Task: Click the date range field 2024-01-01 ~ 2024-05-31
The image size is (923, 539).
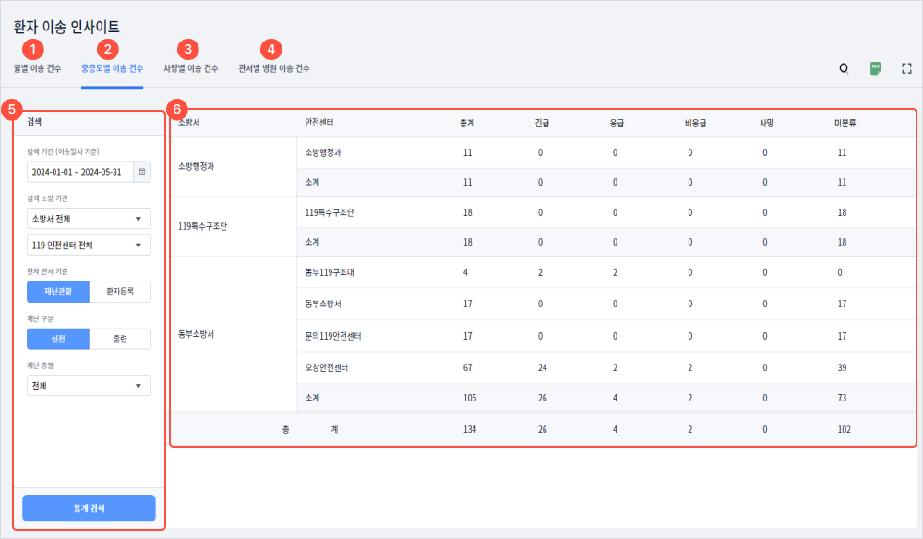Action: point(80,172)
